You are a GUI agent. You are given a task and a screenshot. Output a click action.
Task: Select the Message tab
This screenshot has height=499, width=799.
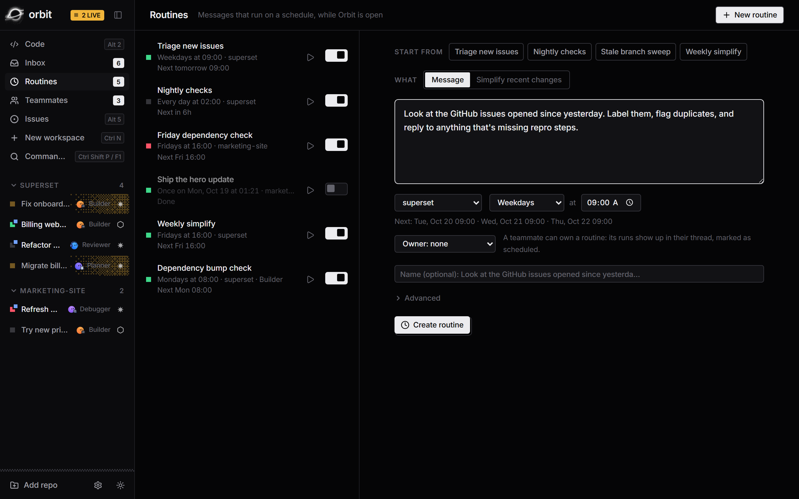[447, 80]
